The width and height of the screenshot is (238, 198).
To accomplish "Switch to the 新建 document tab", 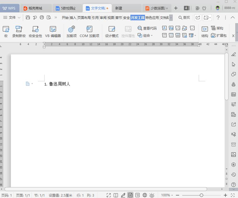I will click(x=118, y=8).
